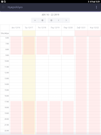
Task: Select the Δευ 12/16 day header
Action: point(16,28)
